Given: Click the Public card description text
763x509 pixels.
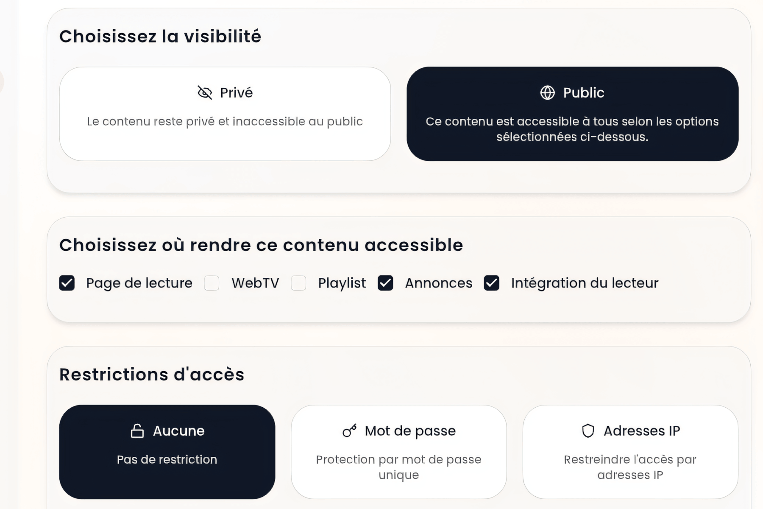Looking at the screenshot, I should tap(572, 129).
